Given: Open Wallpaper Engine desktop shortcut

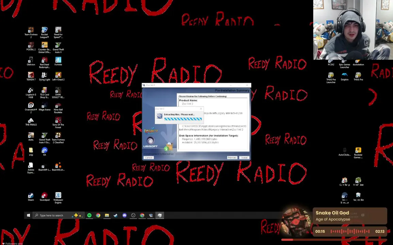Looking at the screenshot, I should pyautogui.click(x=58, y=198).
